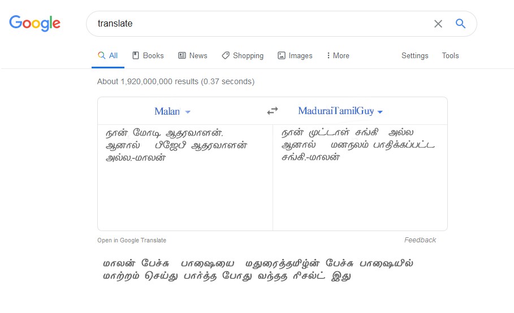
Task: Click the Tamil caption below the translate box
Action: 258,269
